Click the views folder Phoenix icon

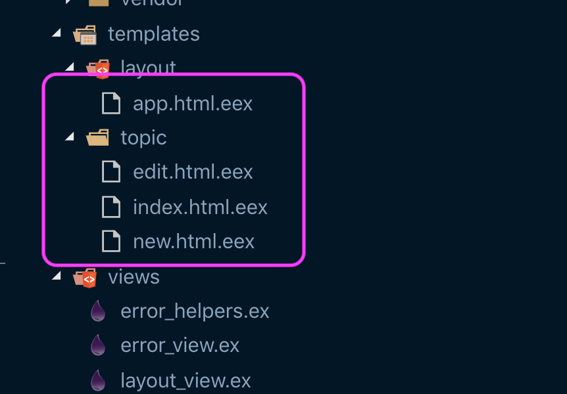point(86,276)
